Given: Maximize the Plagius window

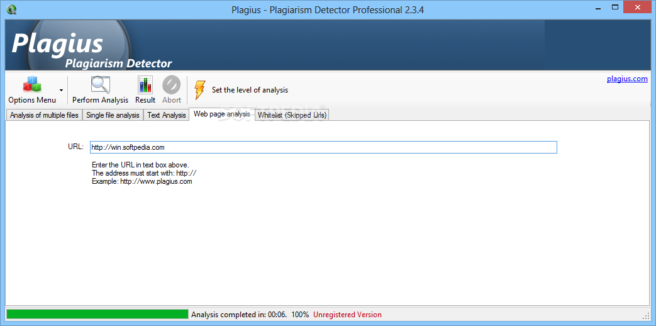Looking at the screenshot, I should click(615, 7).
